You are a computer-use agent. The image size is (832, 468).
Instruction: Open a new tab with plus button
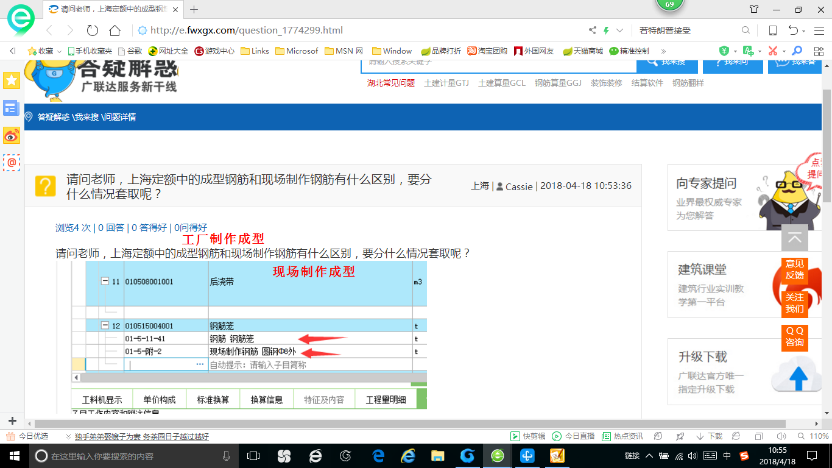click(194, 10)
